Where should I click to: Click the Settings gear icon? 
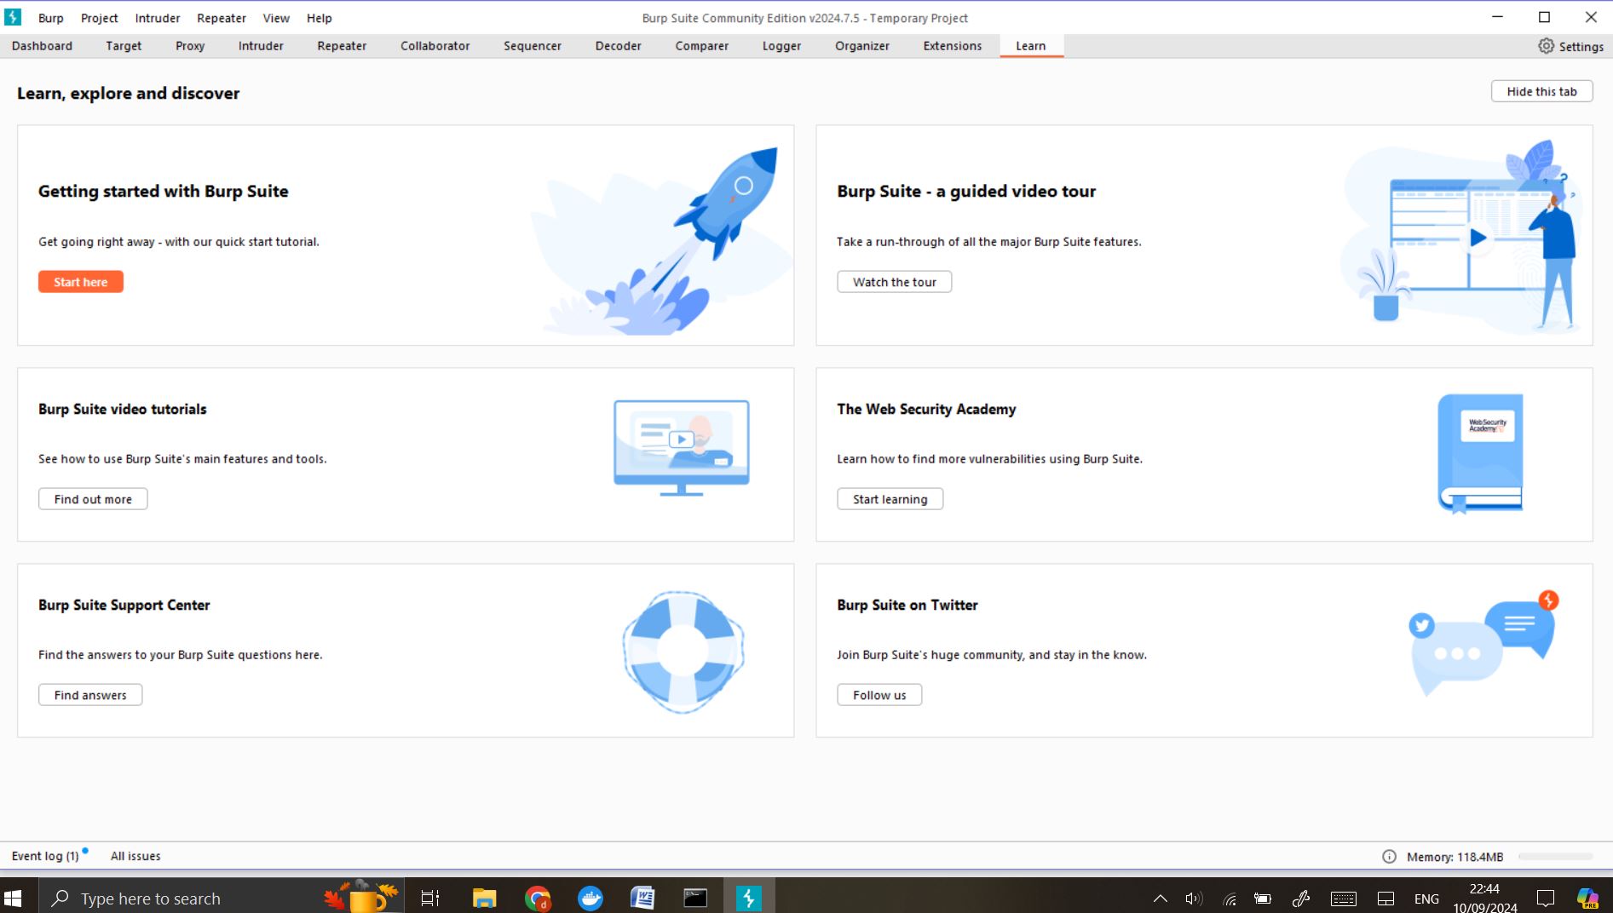coord(1546,46)
